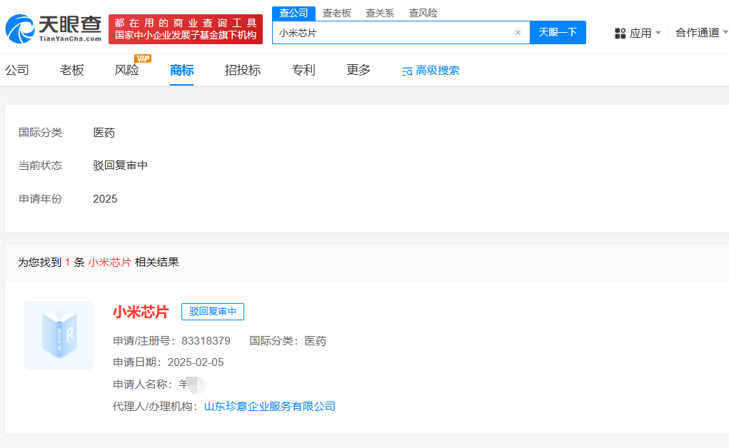This screenshot has width=729, height=448.
Task: Go to the 专利 tab
Action: pos(303,70)
